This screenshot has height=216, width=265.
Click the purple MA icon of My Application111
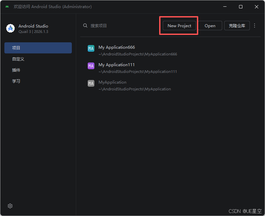(x=91, y=66)
